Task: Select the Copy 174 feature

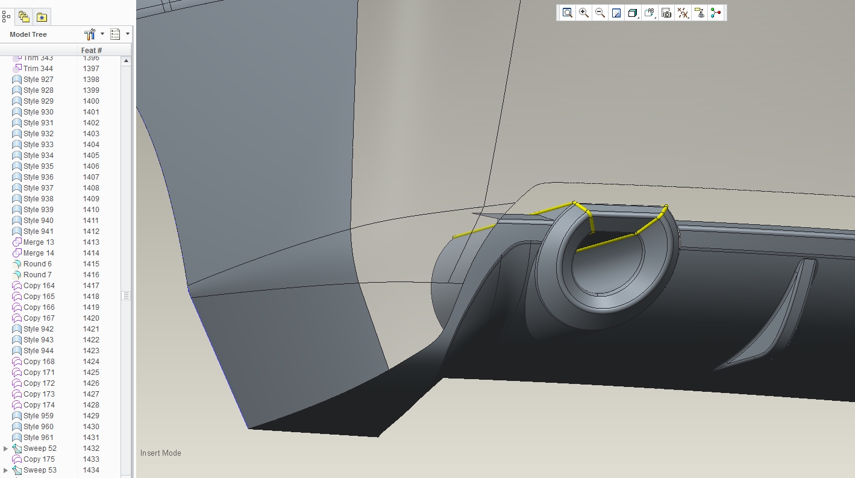Action: point(39,405)
